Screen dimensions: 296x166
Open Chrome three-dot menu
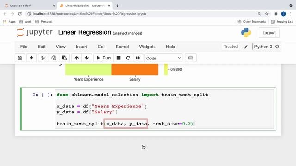(x=291, y=14)
